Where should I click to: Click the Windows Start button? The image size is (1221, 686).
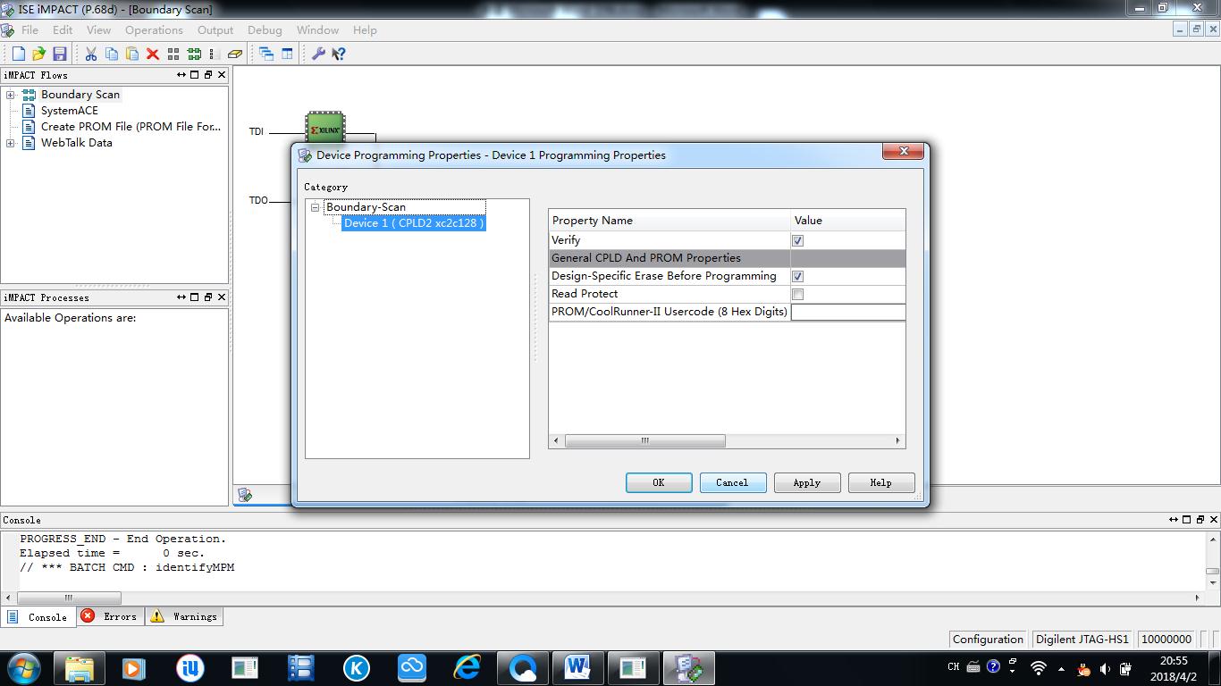(24, 667)
